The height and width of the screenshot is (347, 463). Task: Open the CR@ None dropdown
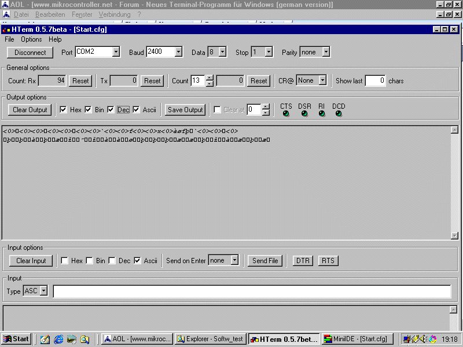[x=323, y=80]
